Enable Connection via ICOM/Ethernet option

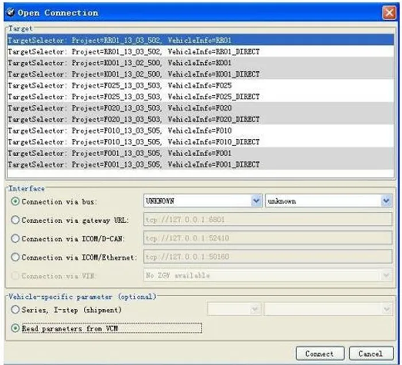coord(15,257)
